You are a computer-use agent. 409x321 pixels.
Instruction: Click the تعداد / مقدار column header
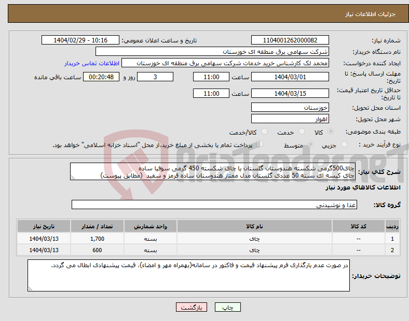point(97,226)
